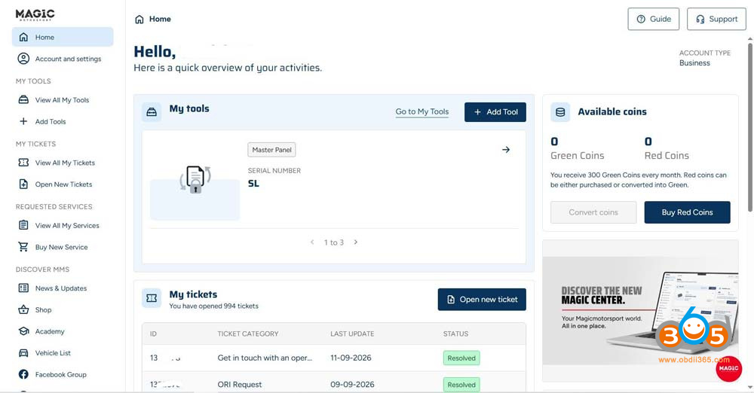Open View All My Tools menu item
This screenshot has width=754, height=393.
pyautogui.click(x=63, y=100)
